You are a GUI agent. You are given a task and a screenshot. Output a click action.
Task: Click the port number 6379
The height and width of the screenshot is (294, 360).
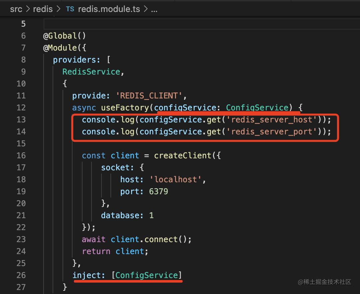158,192
